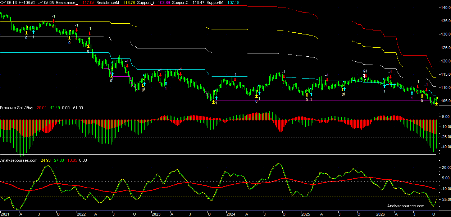
Task: Click the 110.47 SupportC value
Action: point(199,3)
